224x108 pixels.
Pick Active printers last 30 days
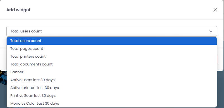[112, 88]
